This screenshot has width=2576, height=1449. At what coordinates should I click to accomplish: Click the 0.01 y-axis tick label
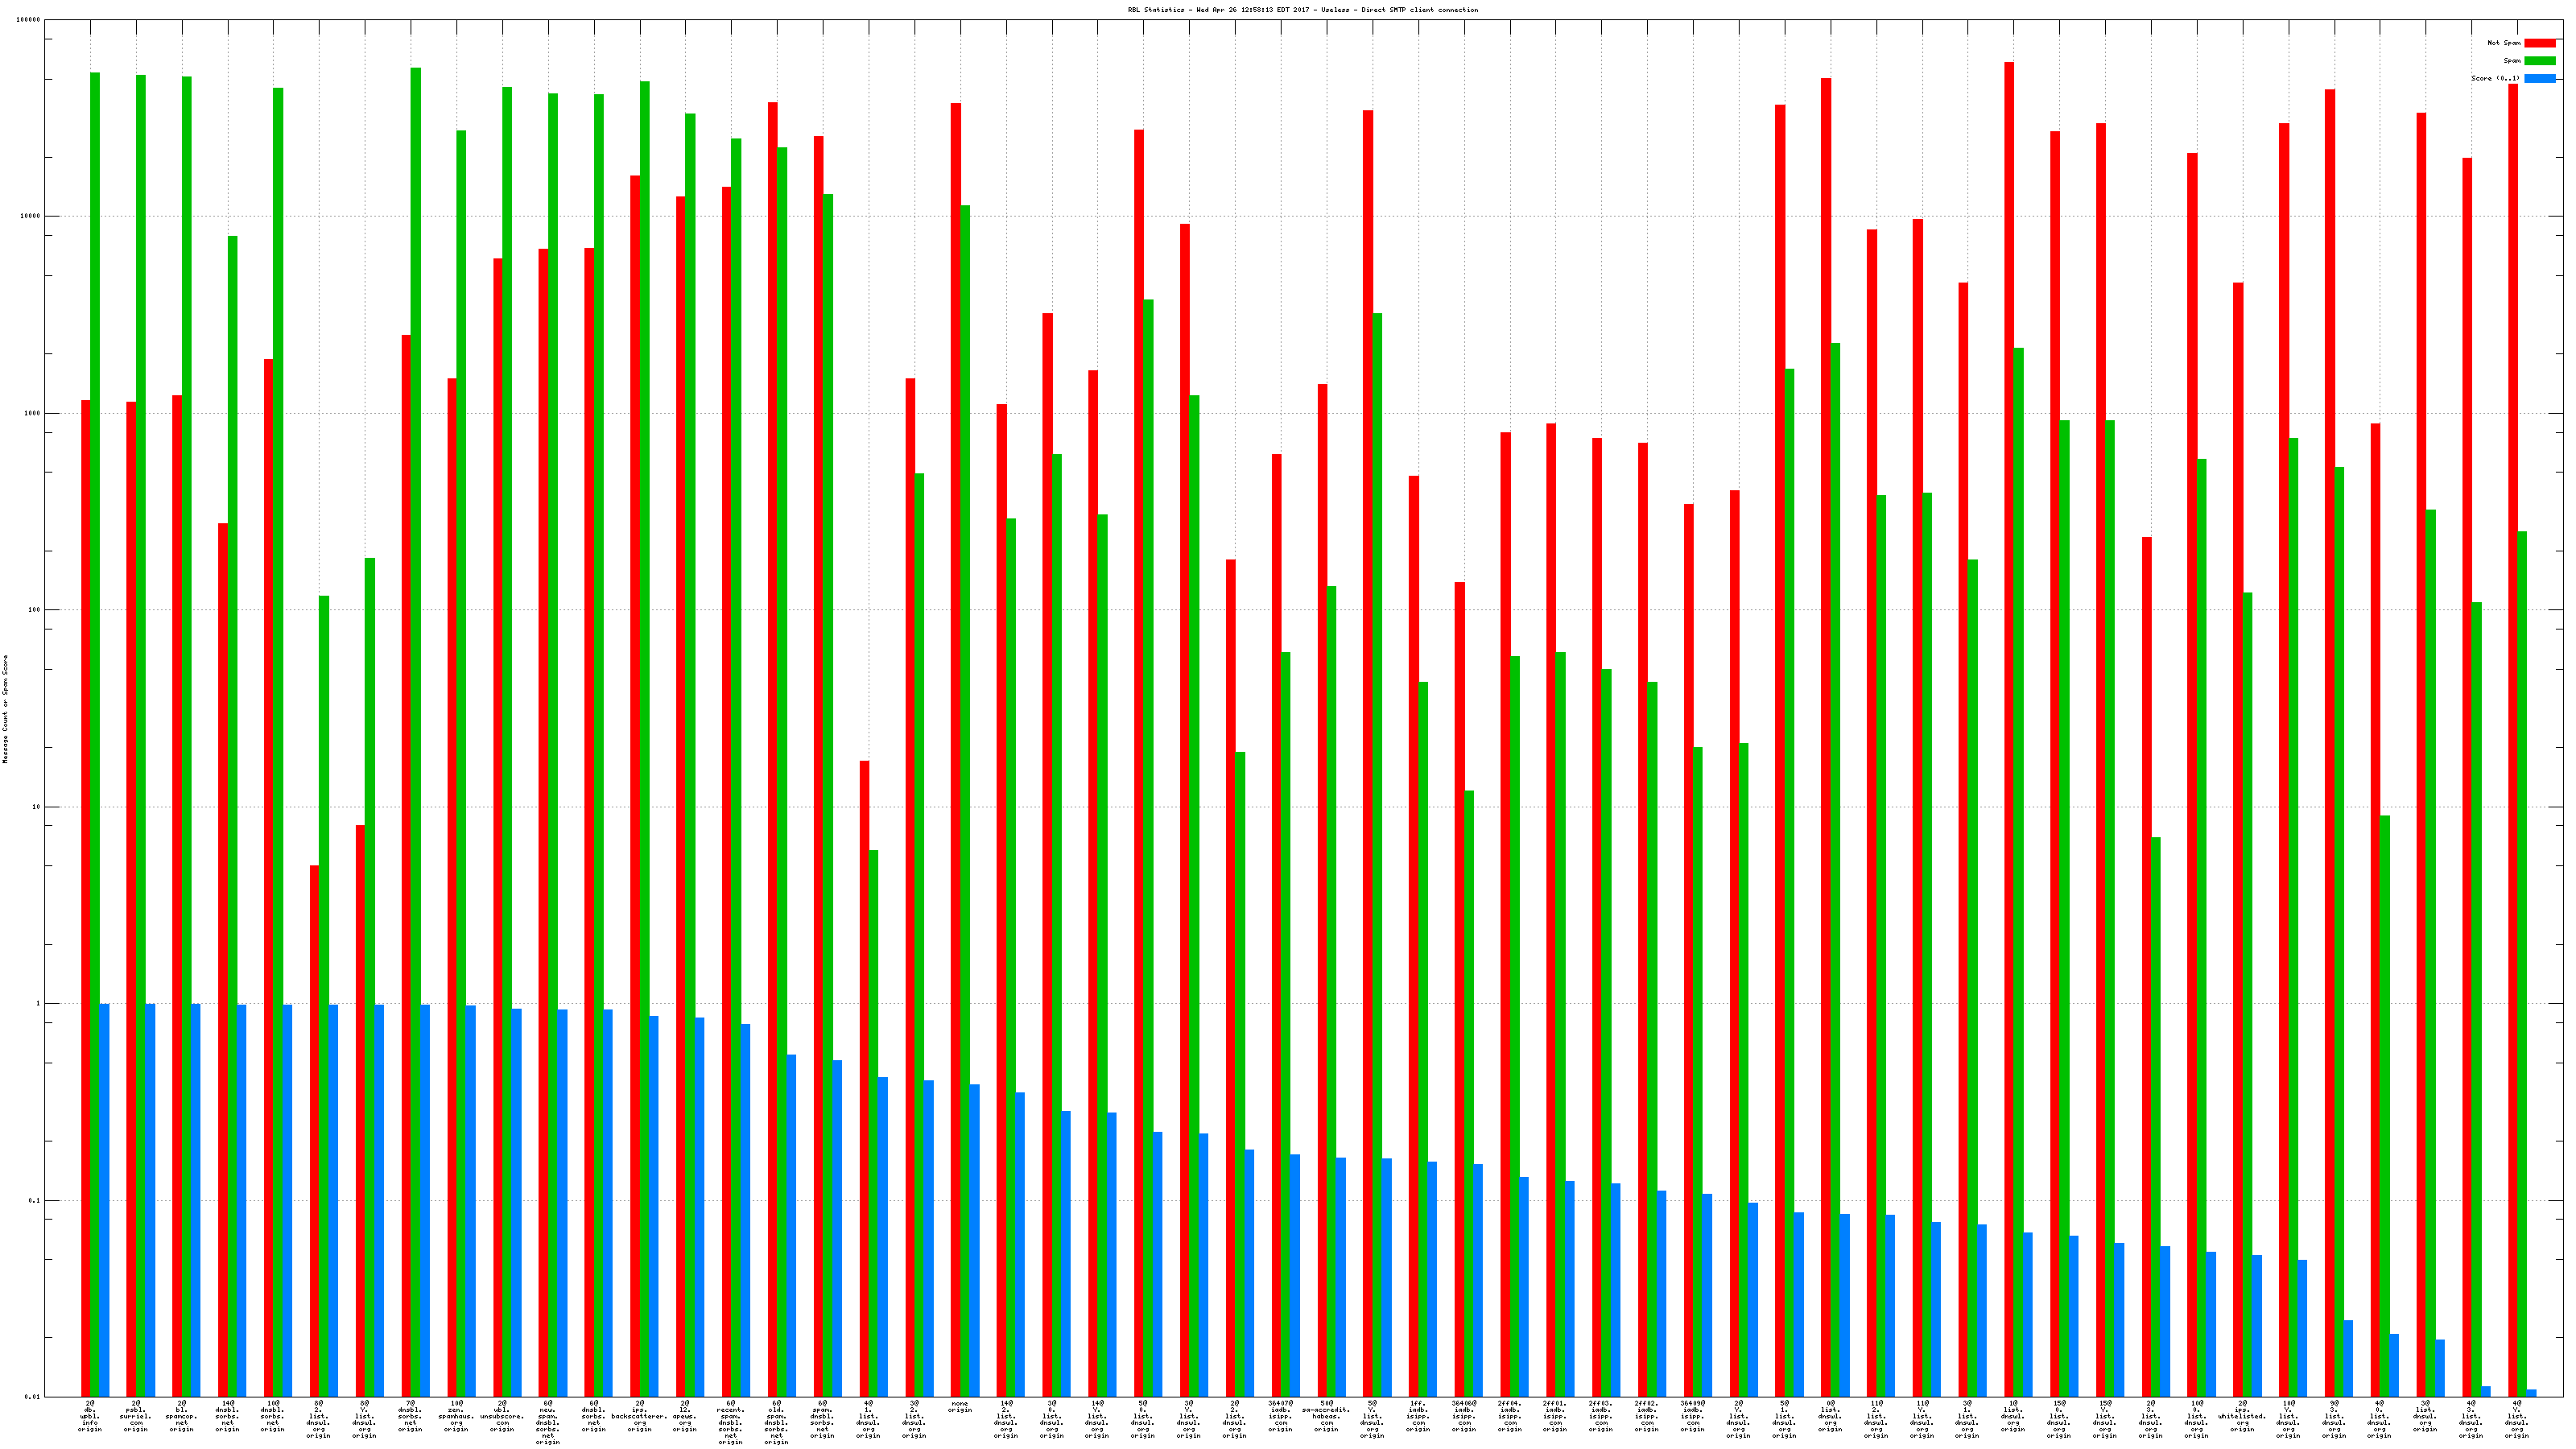click(33, 1397)
